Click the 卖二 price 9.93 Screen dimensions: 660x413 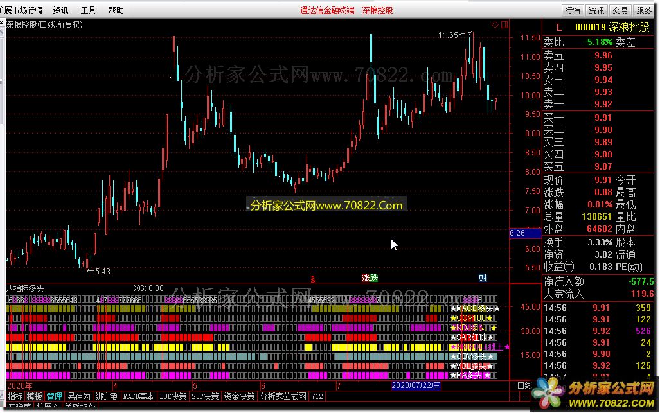[x=603, y=92]
